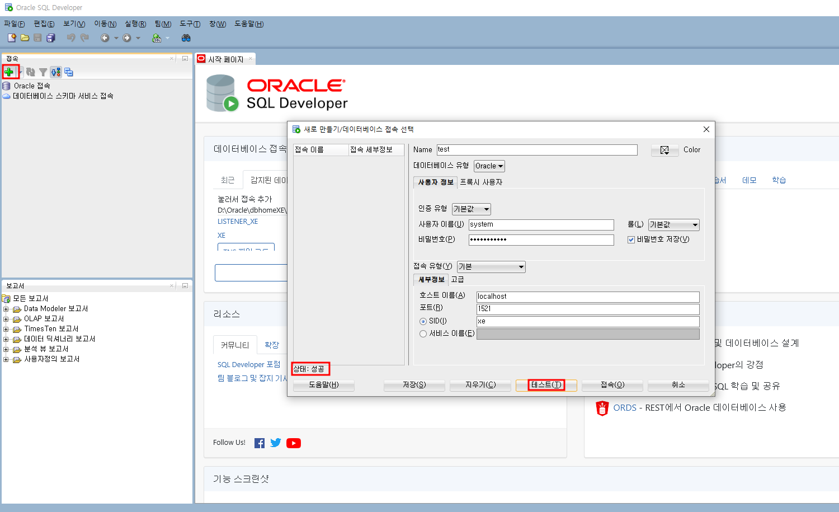Open the 데이터베이스 유형 Oracle dropdown

[x=489, y=166]
